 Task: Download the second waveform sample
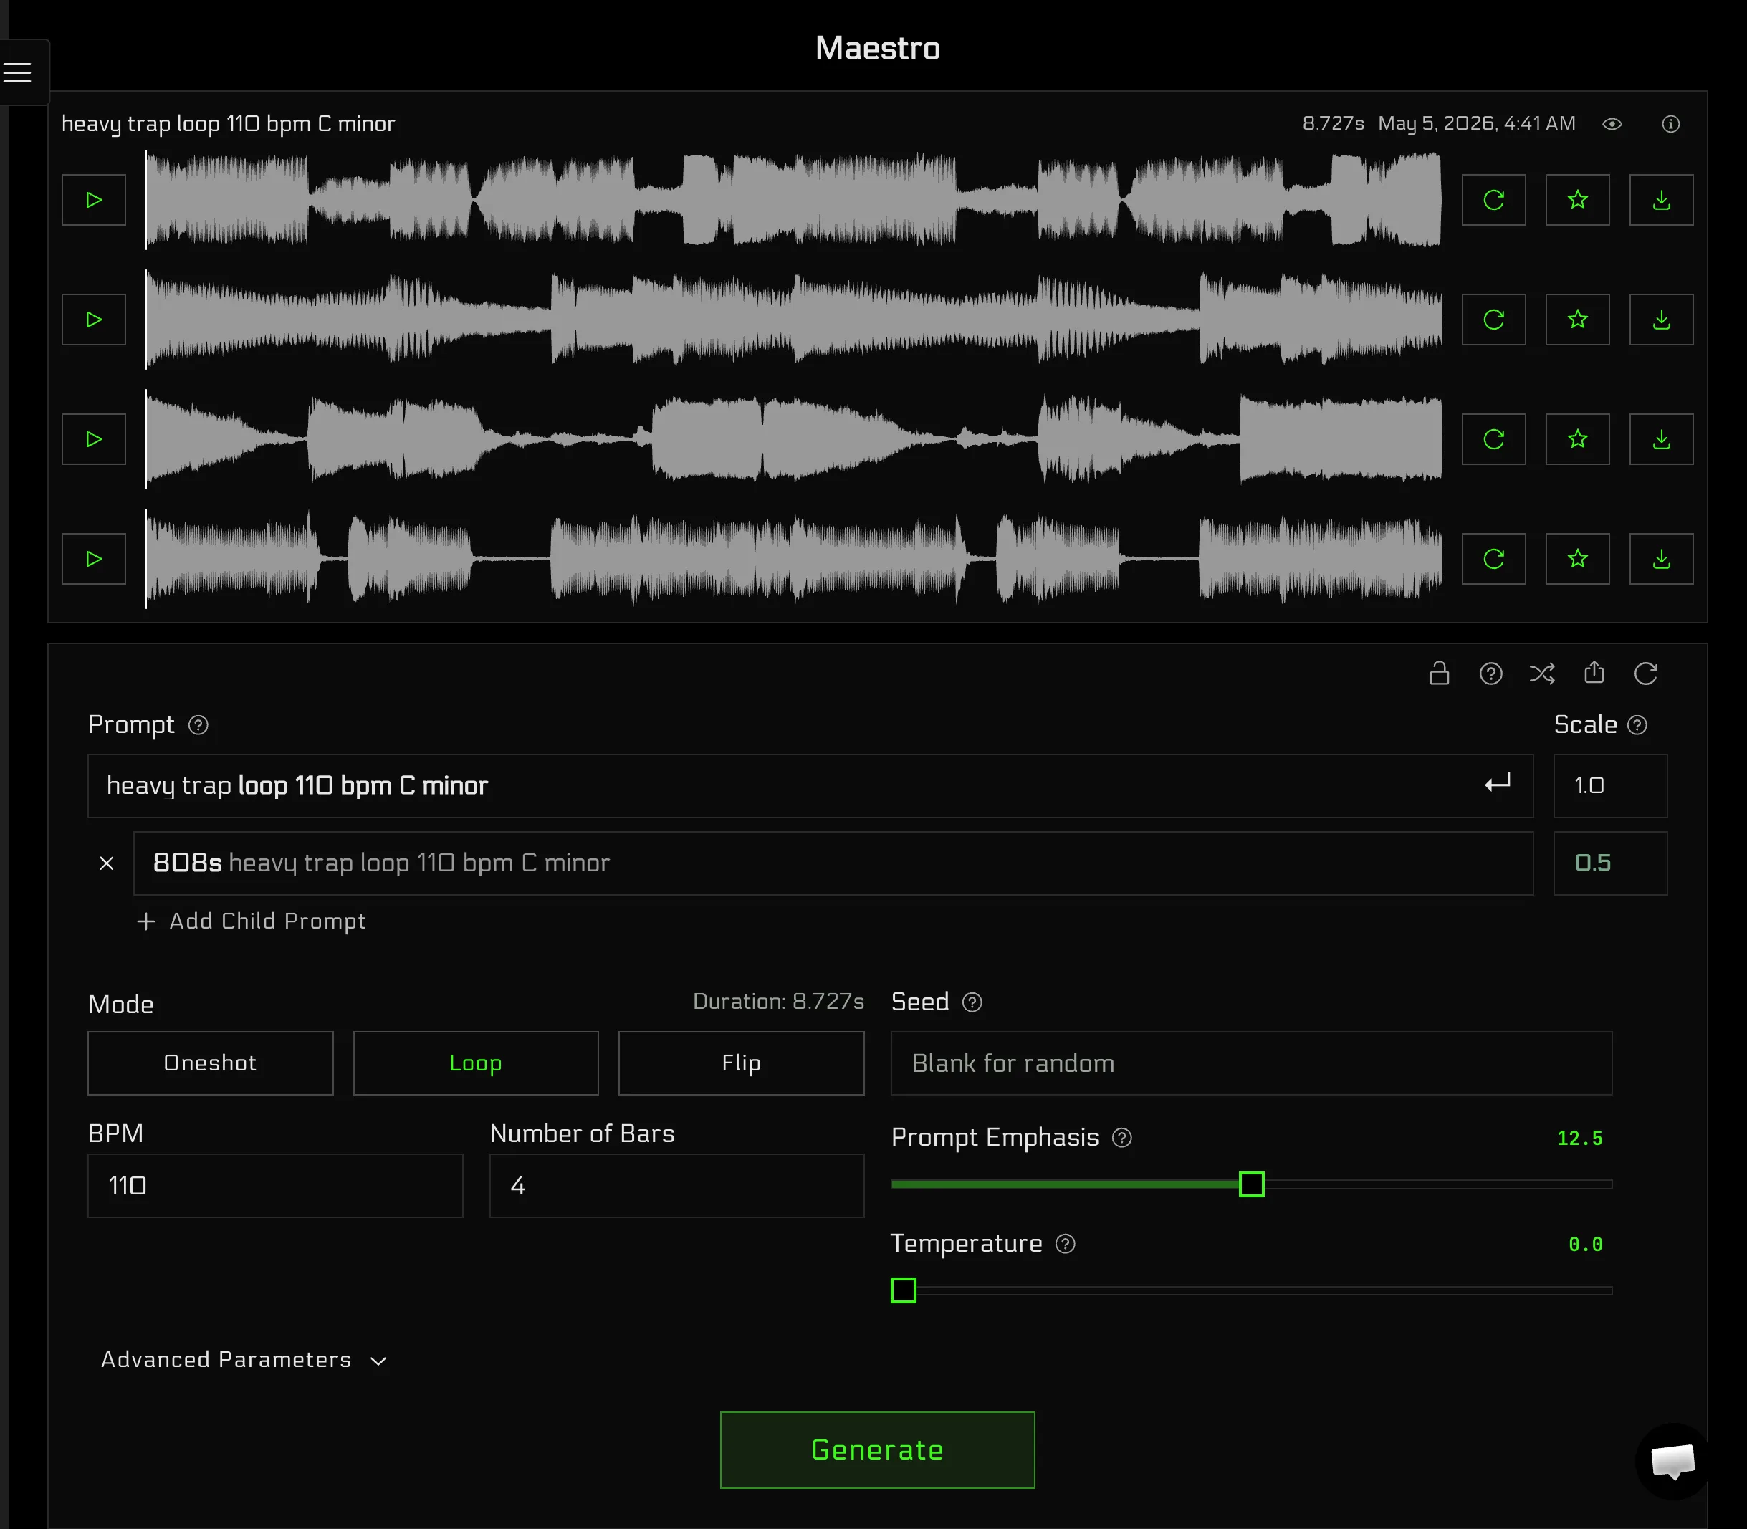tap(1661, 319)
